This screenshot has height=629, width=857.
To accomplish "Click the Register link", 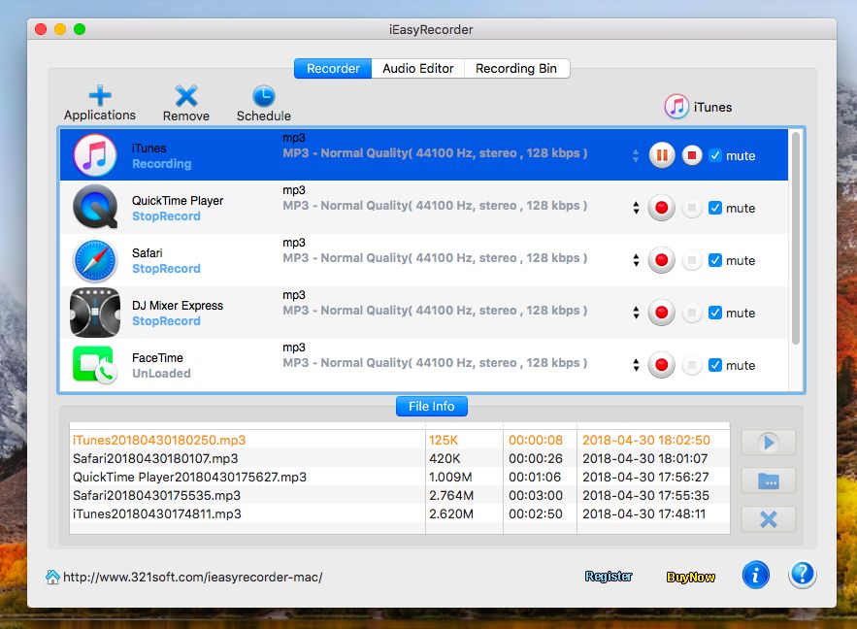I will click(x=609, y=577).
